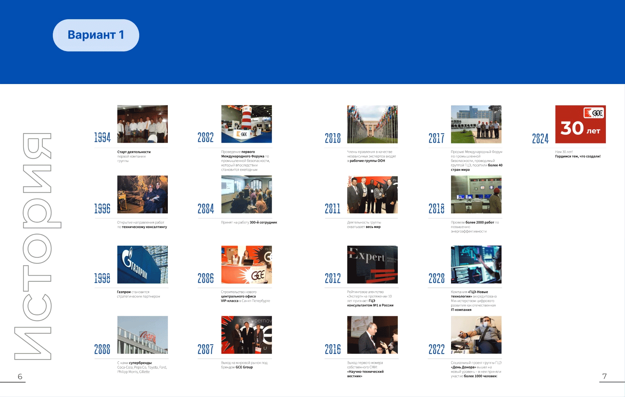Select the 1998 Газпром sign photo
The height and width of the screenshot is (397, 625).
(143, 264)
